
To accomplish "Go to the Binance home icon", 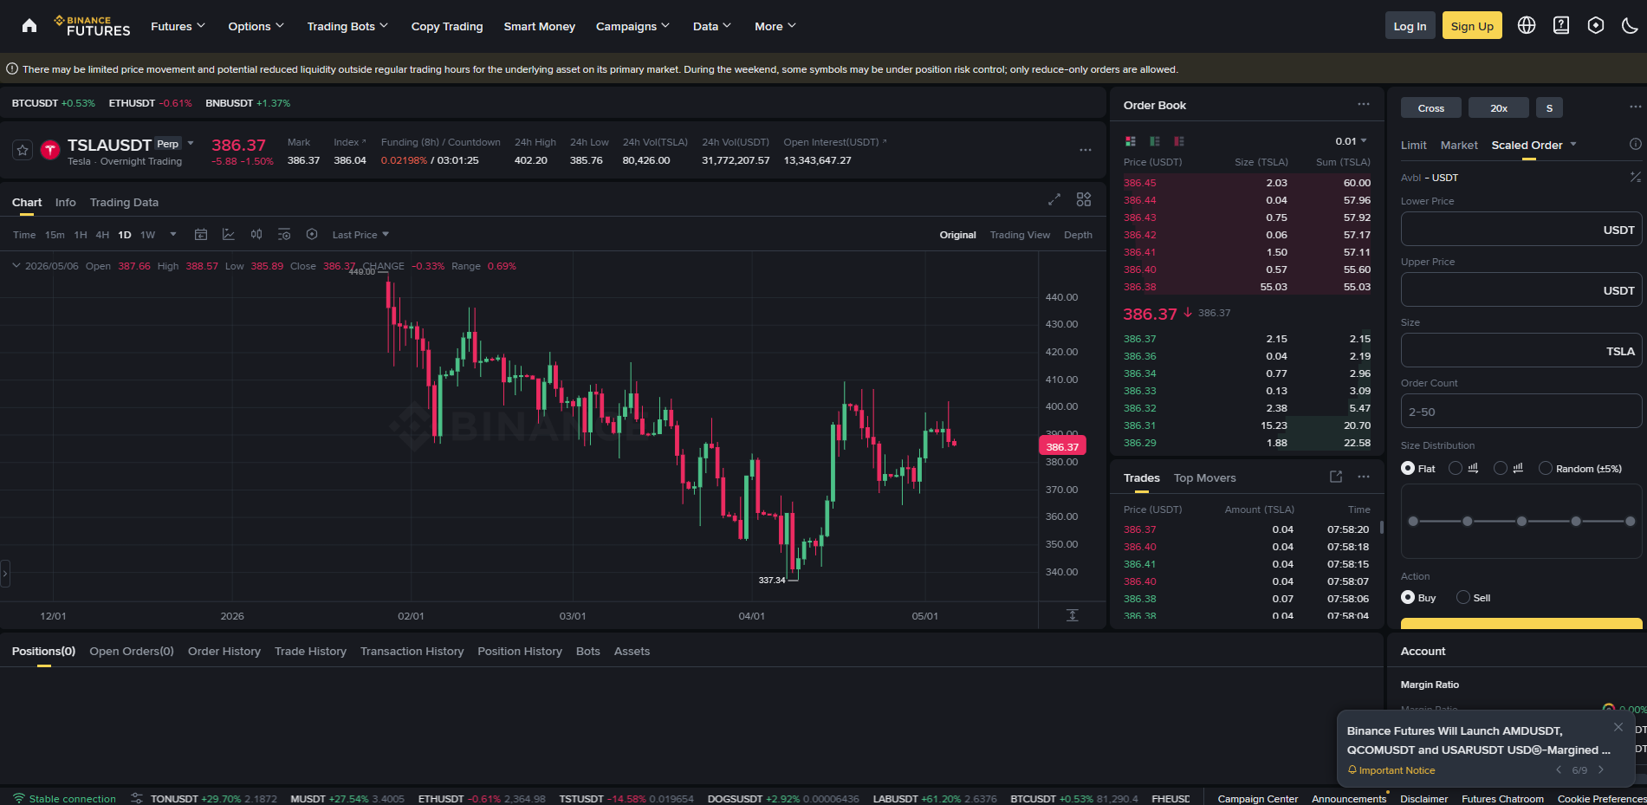I will click(x=29, y=26).
